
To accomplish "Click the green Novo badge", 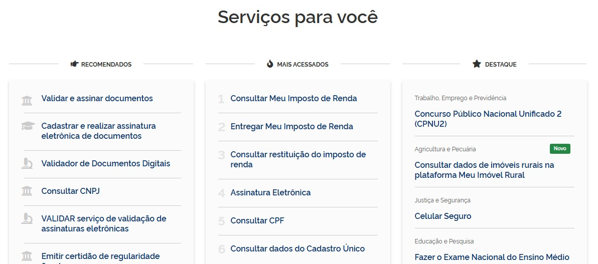I will click(560, 149).
